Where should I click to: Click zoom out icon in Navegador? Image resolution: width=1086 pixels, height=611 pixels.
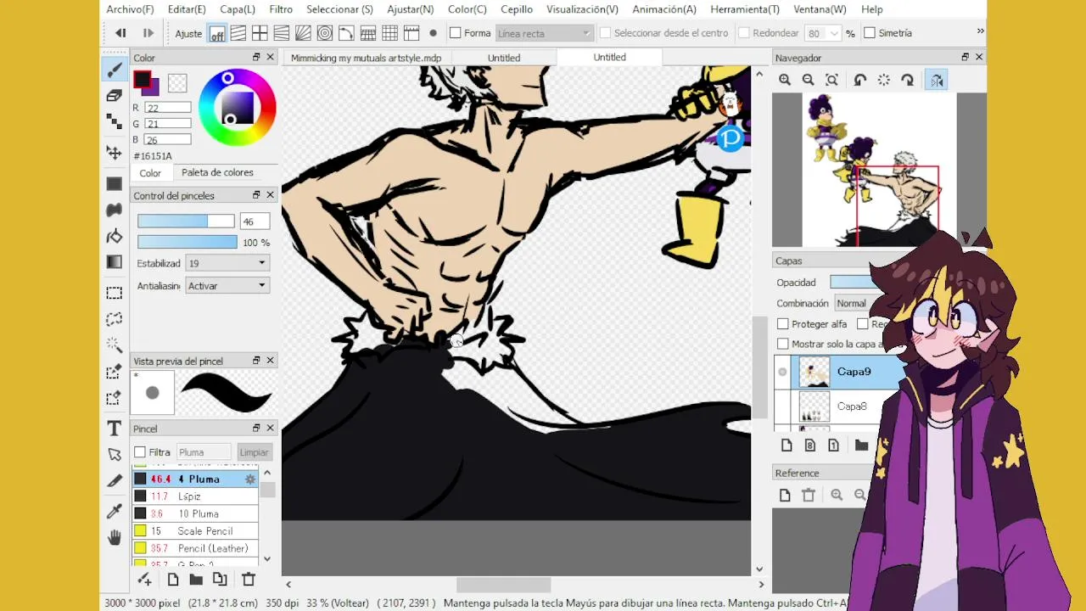point(809,80)
